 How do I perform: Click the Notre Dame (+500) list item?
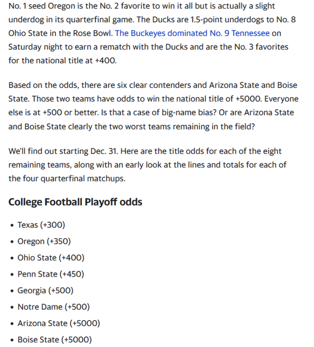click(x=54, y=307)
